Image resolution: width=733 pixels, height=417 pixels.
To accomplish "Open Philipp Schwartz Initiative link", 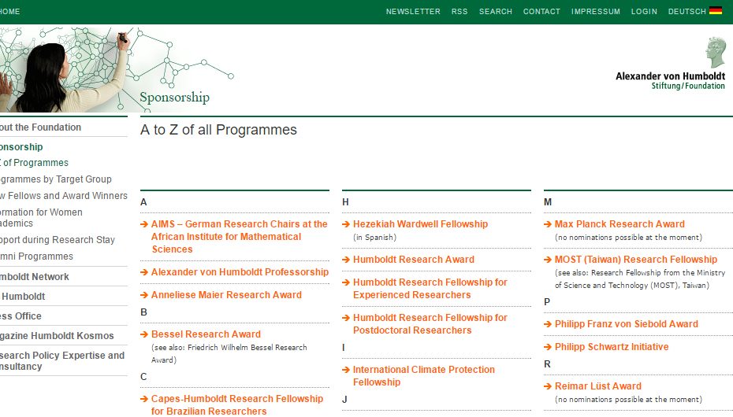I will [x=612, y=346].
